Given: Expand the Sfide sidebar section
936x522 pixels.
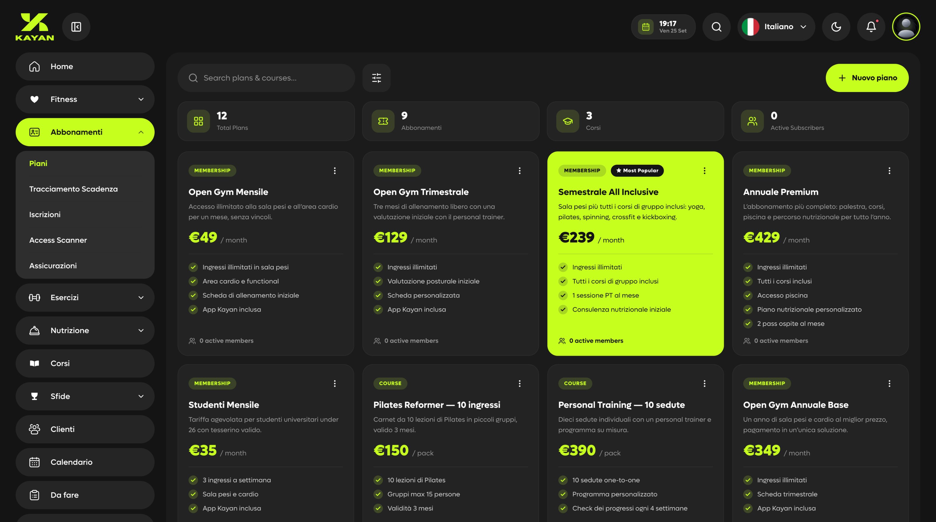Looking at the screenshot, I should pos(85,396).
